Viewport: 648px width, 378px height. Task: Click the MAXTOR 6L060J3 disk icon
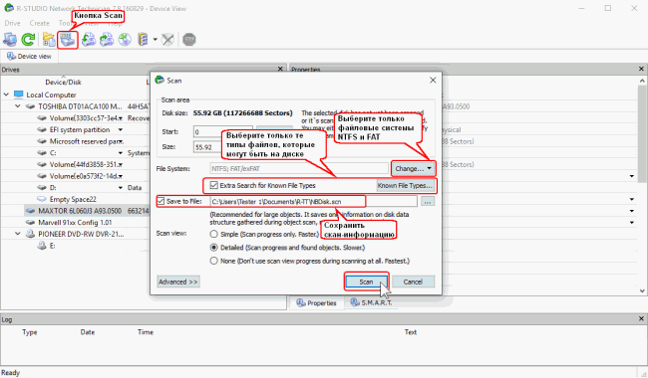click(x=30, y=211)
